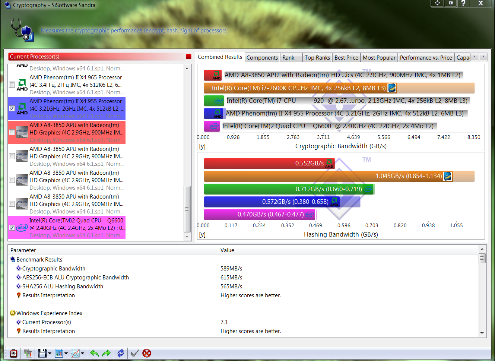Click the copy results charts toolbar icon

tap(28, 353)
